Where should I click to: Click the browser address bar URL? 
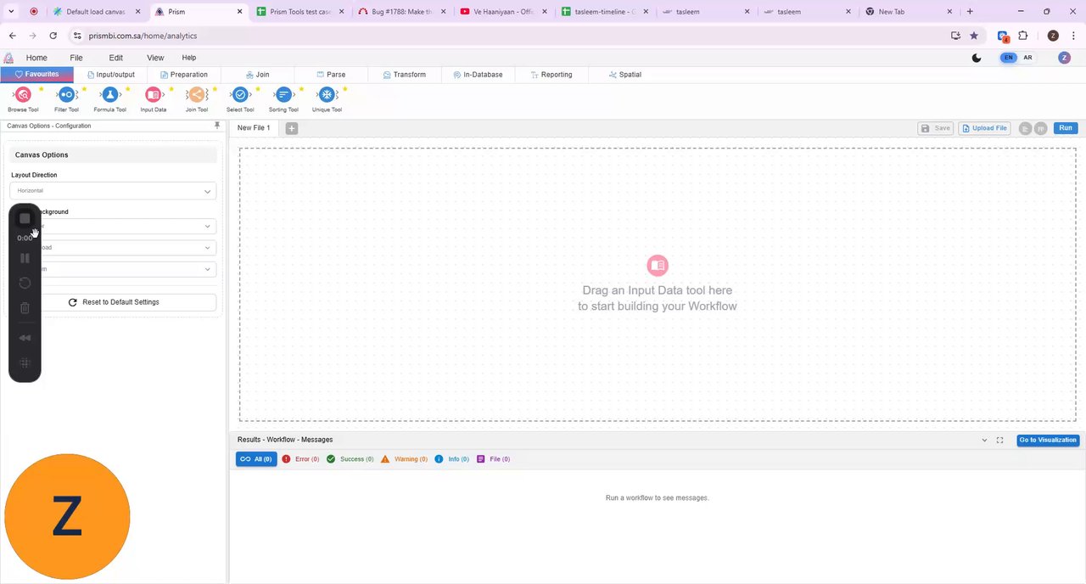click(143, 36)
